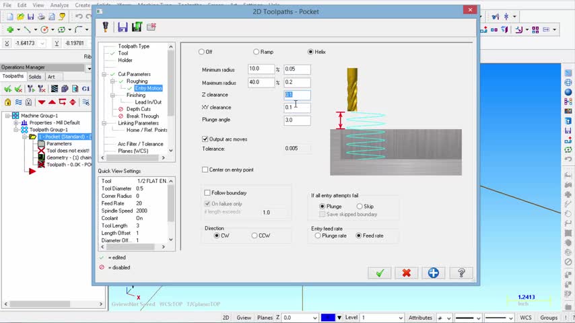Click the Planes button in status bar
The image size is (575, 323).
(x=265, y=318)
